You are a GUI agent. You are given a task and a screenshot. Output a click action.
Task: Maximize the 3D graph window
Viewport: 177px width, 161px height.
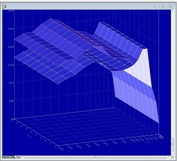tap(163, 7)
